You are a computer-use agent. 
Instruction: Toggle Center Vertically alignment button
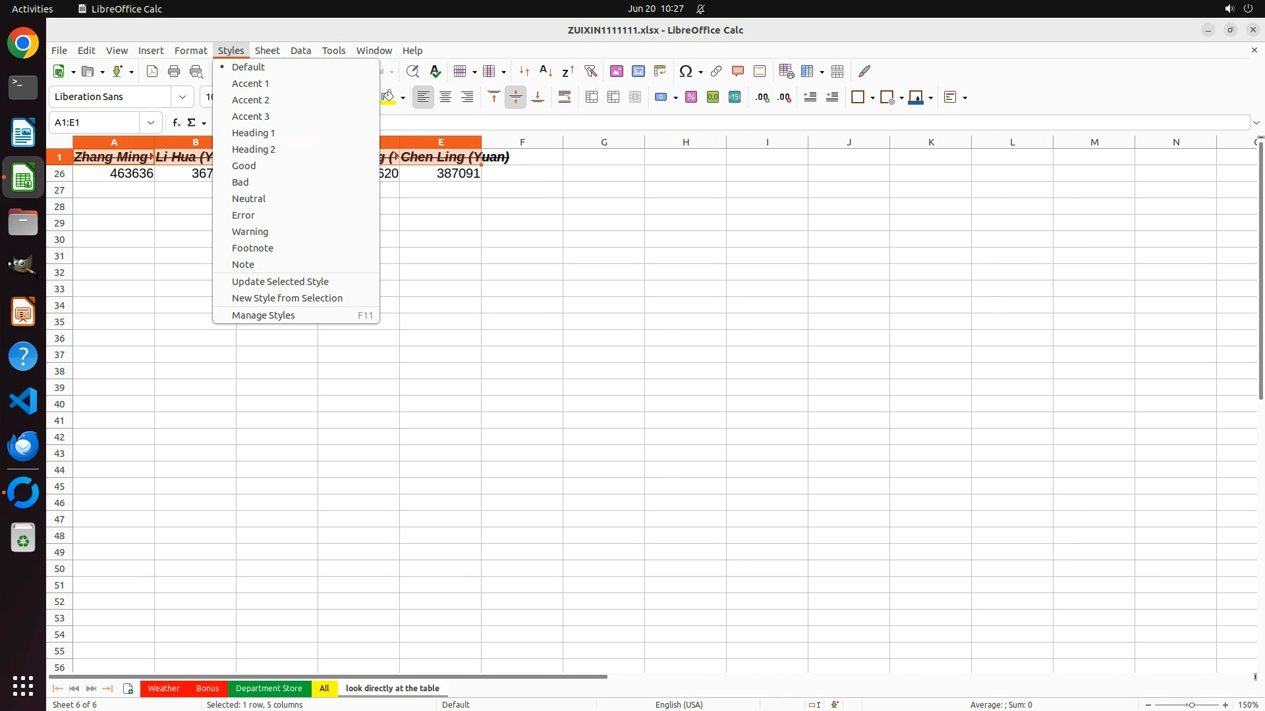516,97
